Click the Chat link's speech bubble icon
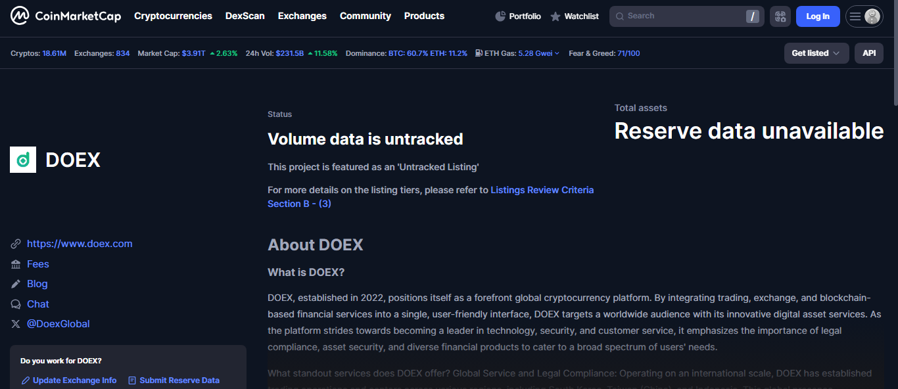This screenshot has width=898, height=389. click(15, 304)
